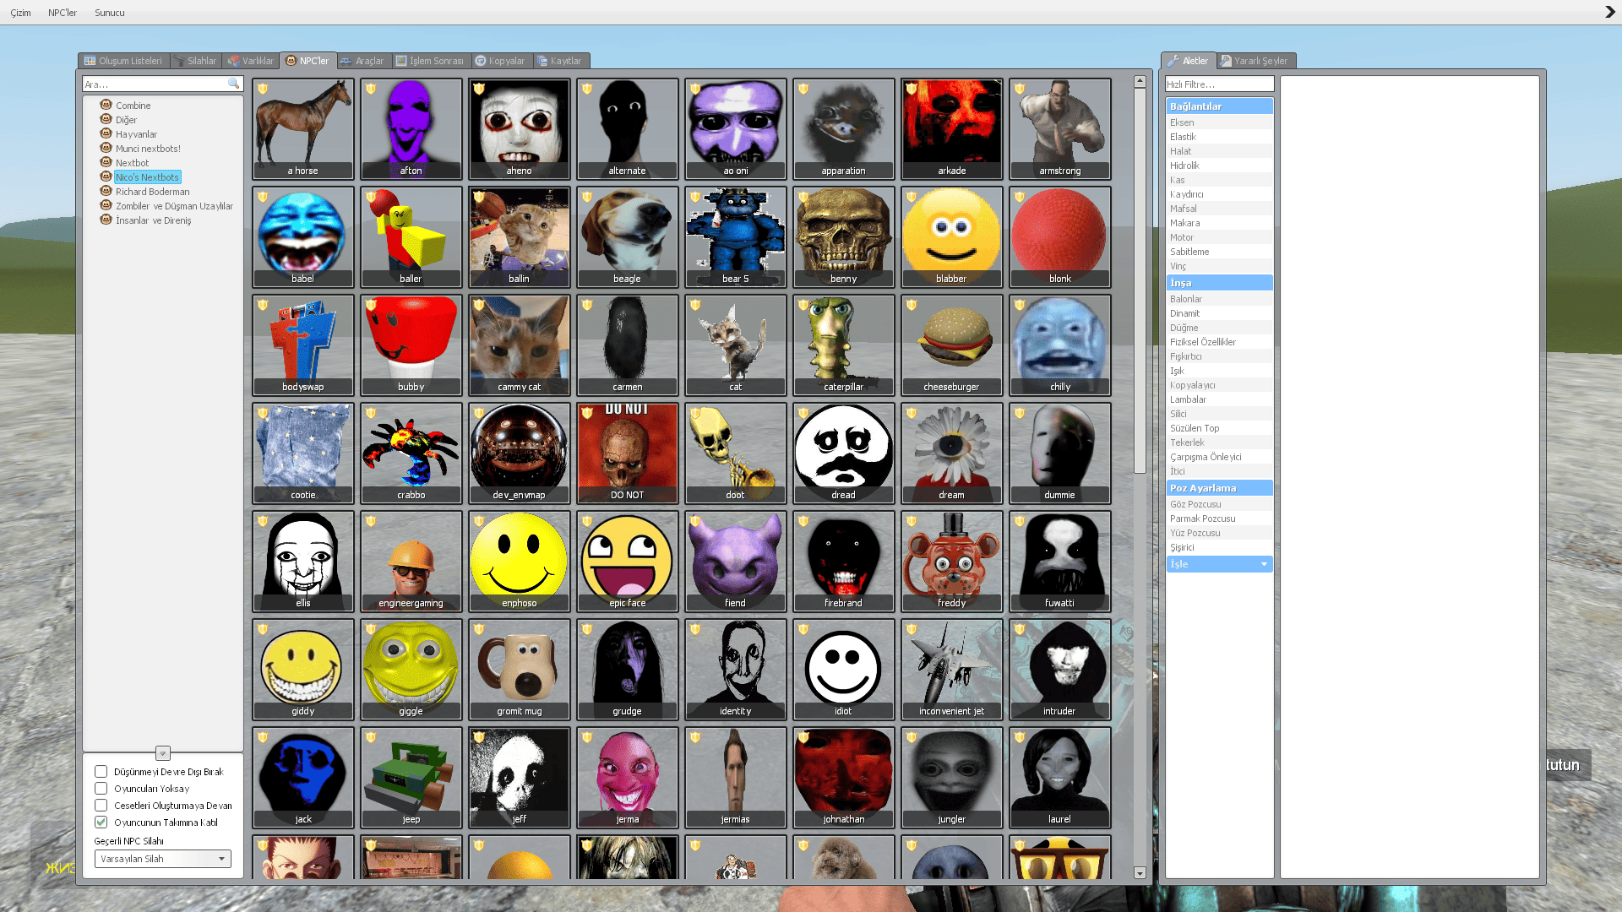1622x912 pixels.
Task: Spawn the freddy nextbot
Action: [951, 561]
